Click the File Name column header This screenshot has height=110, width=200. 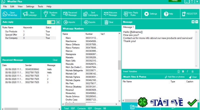click(x=146, y=81)
